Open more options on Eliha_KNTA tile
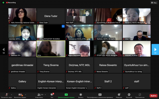The width and height of the screenshot is (159, 99). click(x=63, y=26)
